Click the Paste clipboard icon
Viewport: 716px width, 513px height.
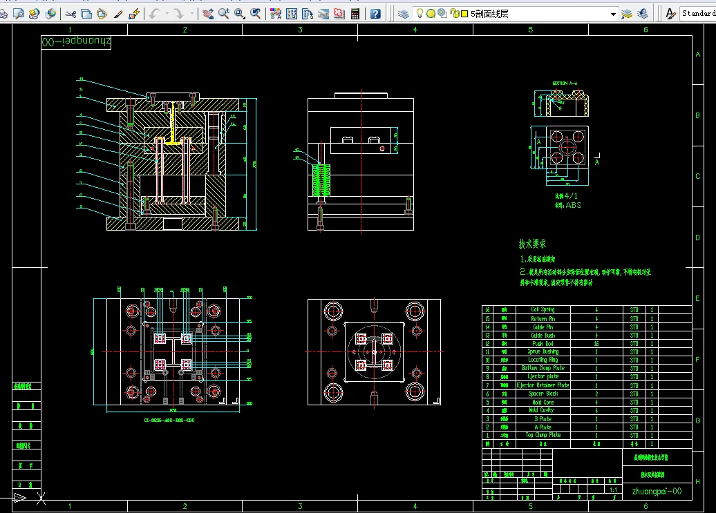(102, 13)
